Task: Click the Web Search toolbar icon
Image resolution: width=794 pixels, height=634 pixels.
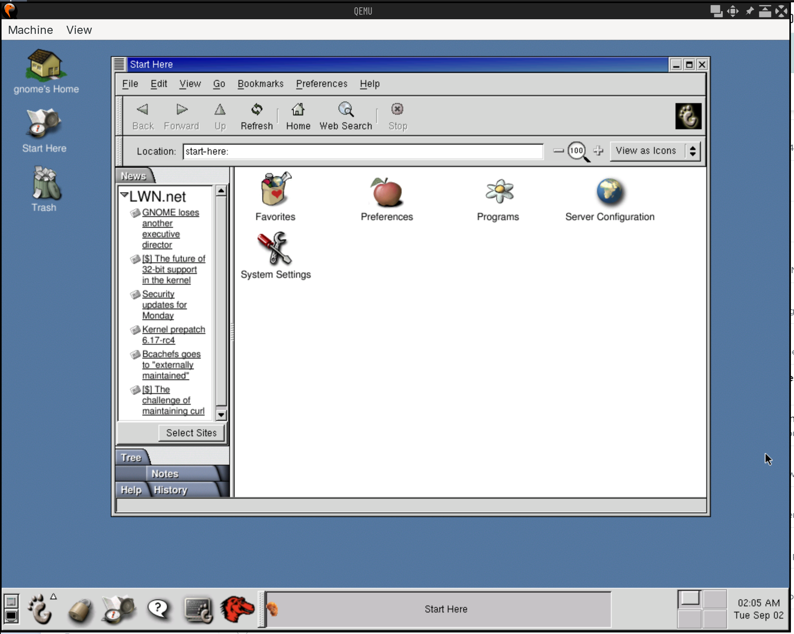Action: (345, 116)
